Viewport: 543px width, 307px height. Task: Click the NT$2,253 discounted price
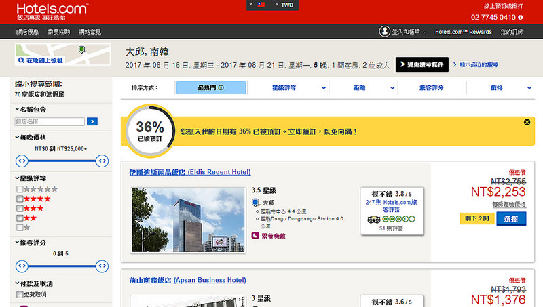[x=498, y=192]
